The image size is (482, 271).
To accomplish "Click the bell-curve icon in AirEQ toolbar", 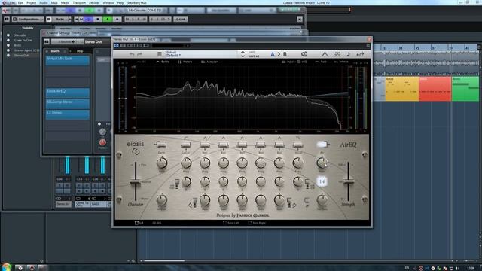I will tap(325, 54).
